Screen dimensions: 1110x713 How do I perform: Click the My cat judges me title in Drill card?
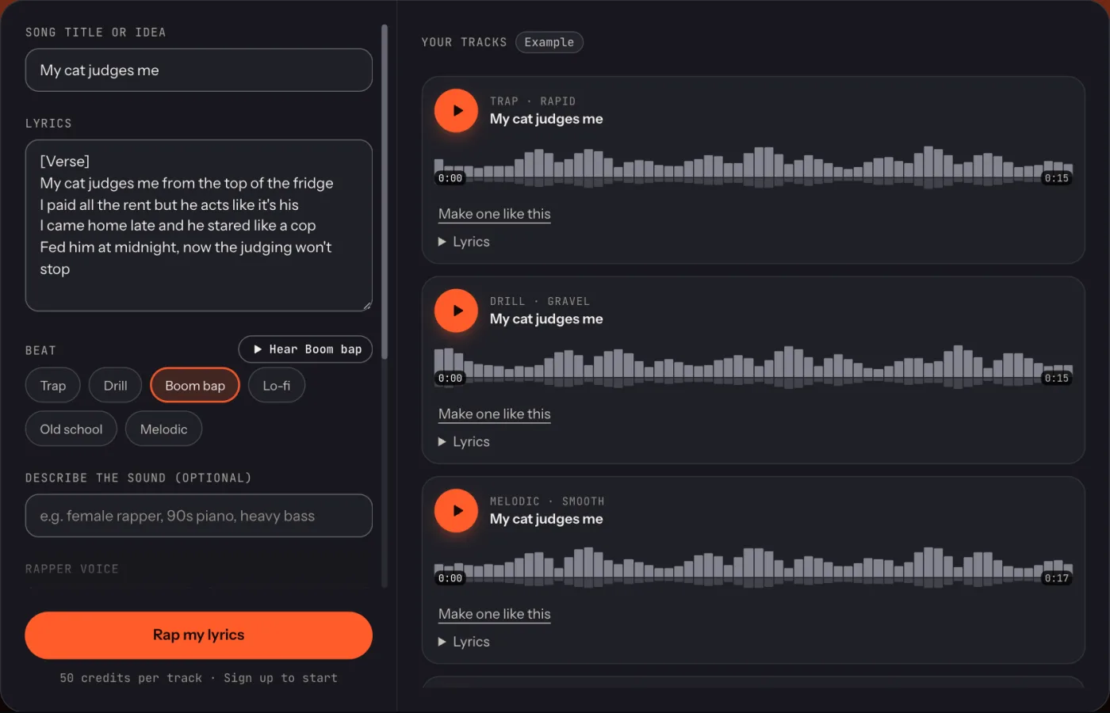point(546,319)
